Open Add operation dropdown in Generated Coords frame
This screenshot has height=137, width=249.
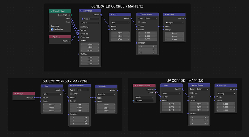pyautogui.click(x=120, y=23)
